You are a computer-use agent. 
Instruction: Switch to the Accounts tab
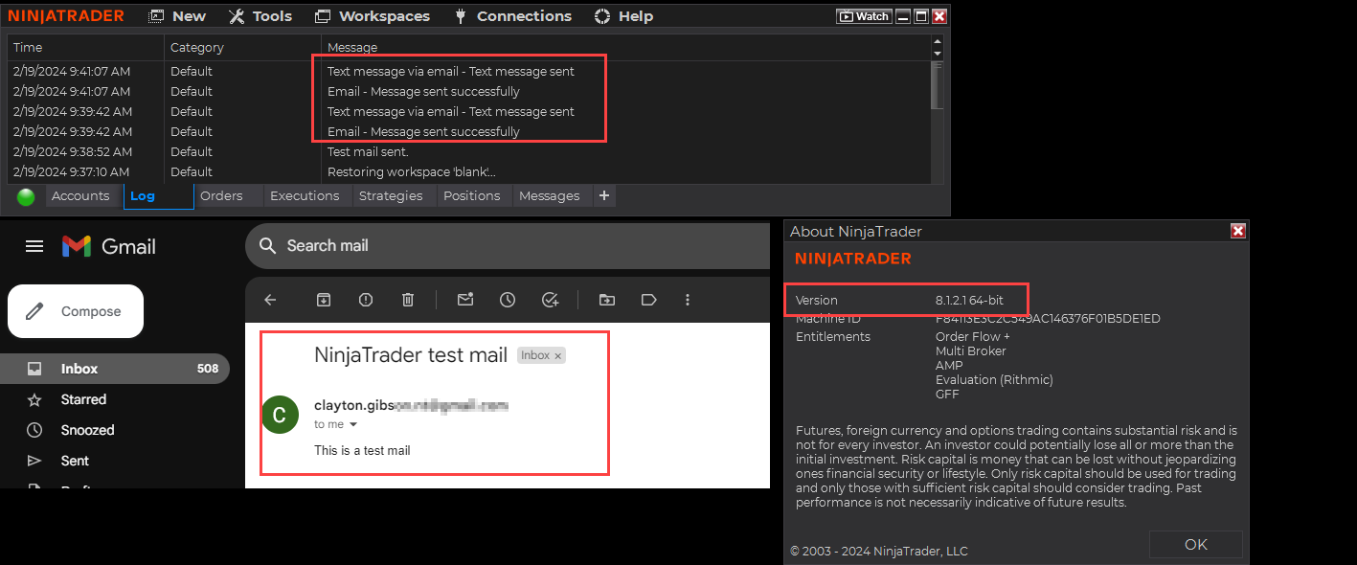(80, 196)
